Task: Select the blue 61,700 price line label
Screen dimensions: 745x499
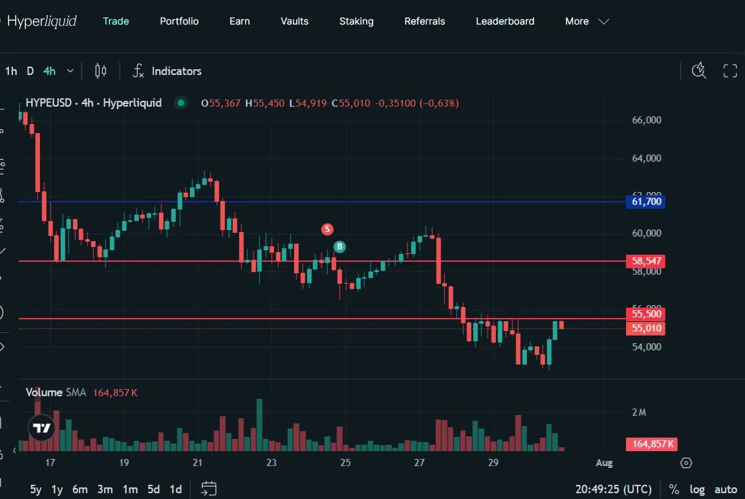Action: click(645, 201)
